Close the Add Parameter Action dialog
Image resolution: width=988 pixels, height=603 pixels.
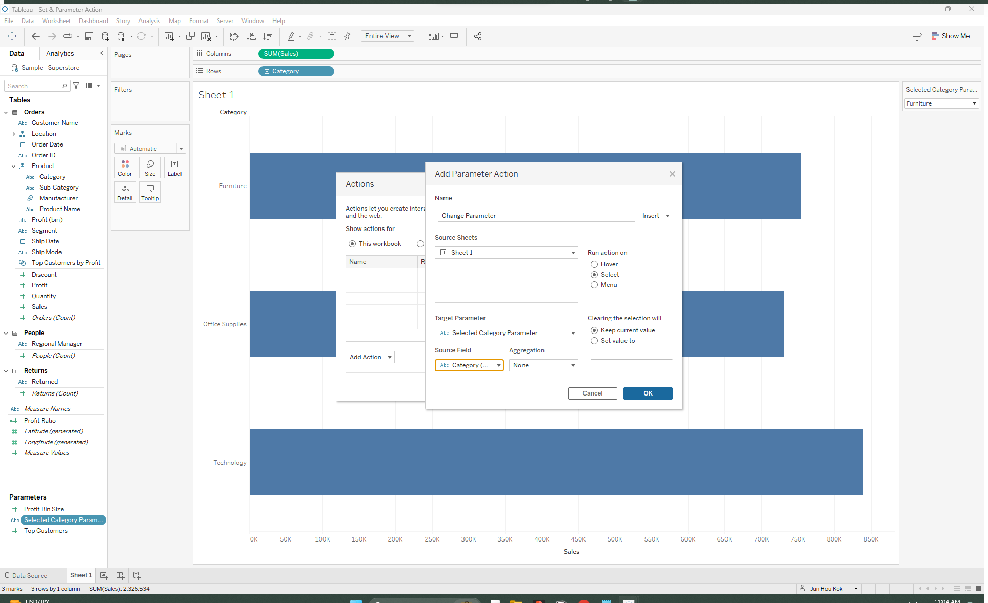point(672,174)
